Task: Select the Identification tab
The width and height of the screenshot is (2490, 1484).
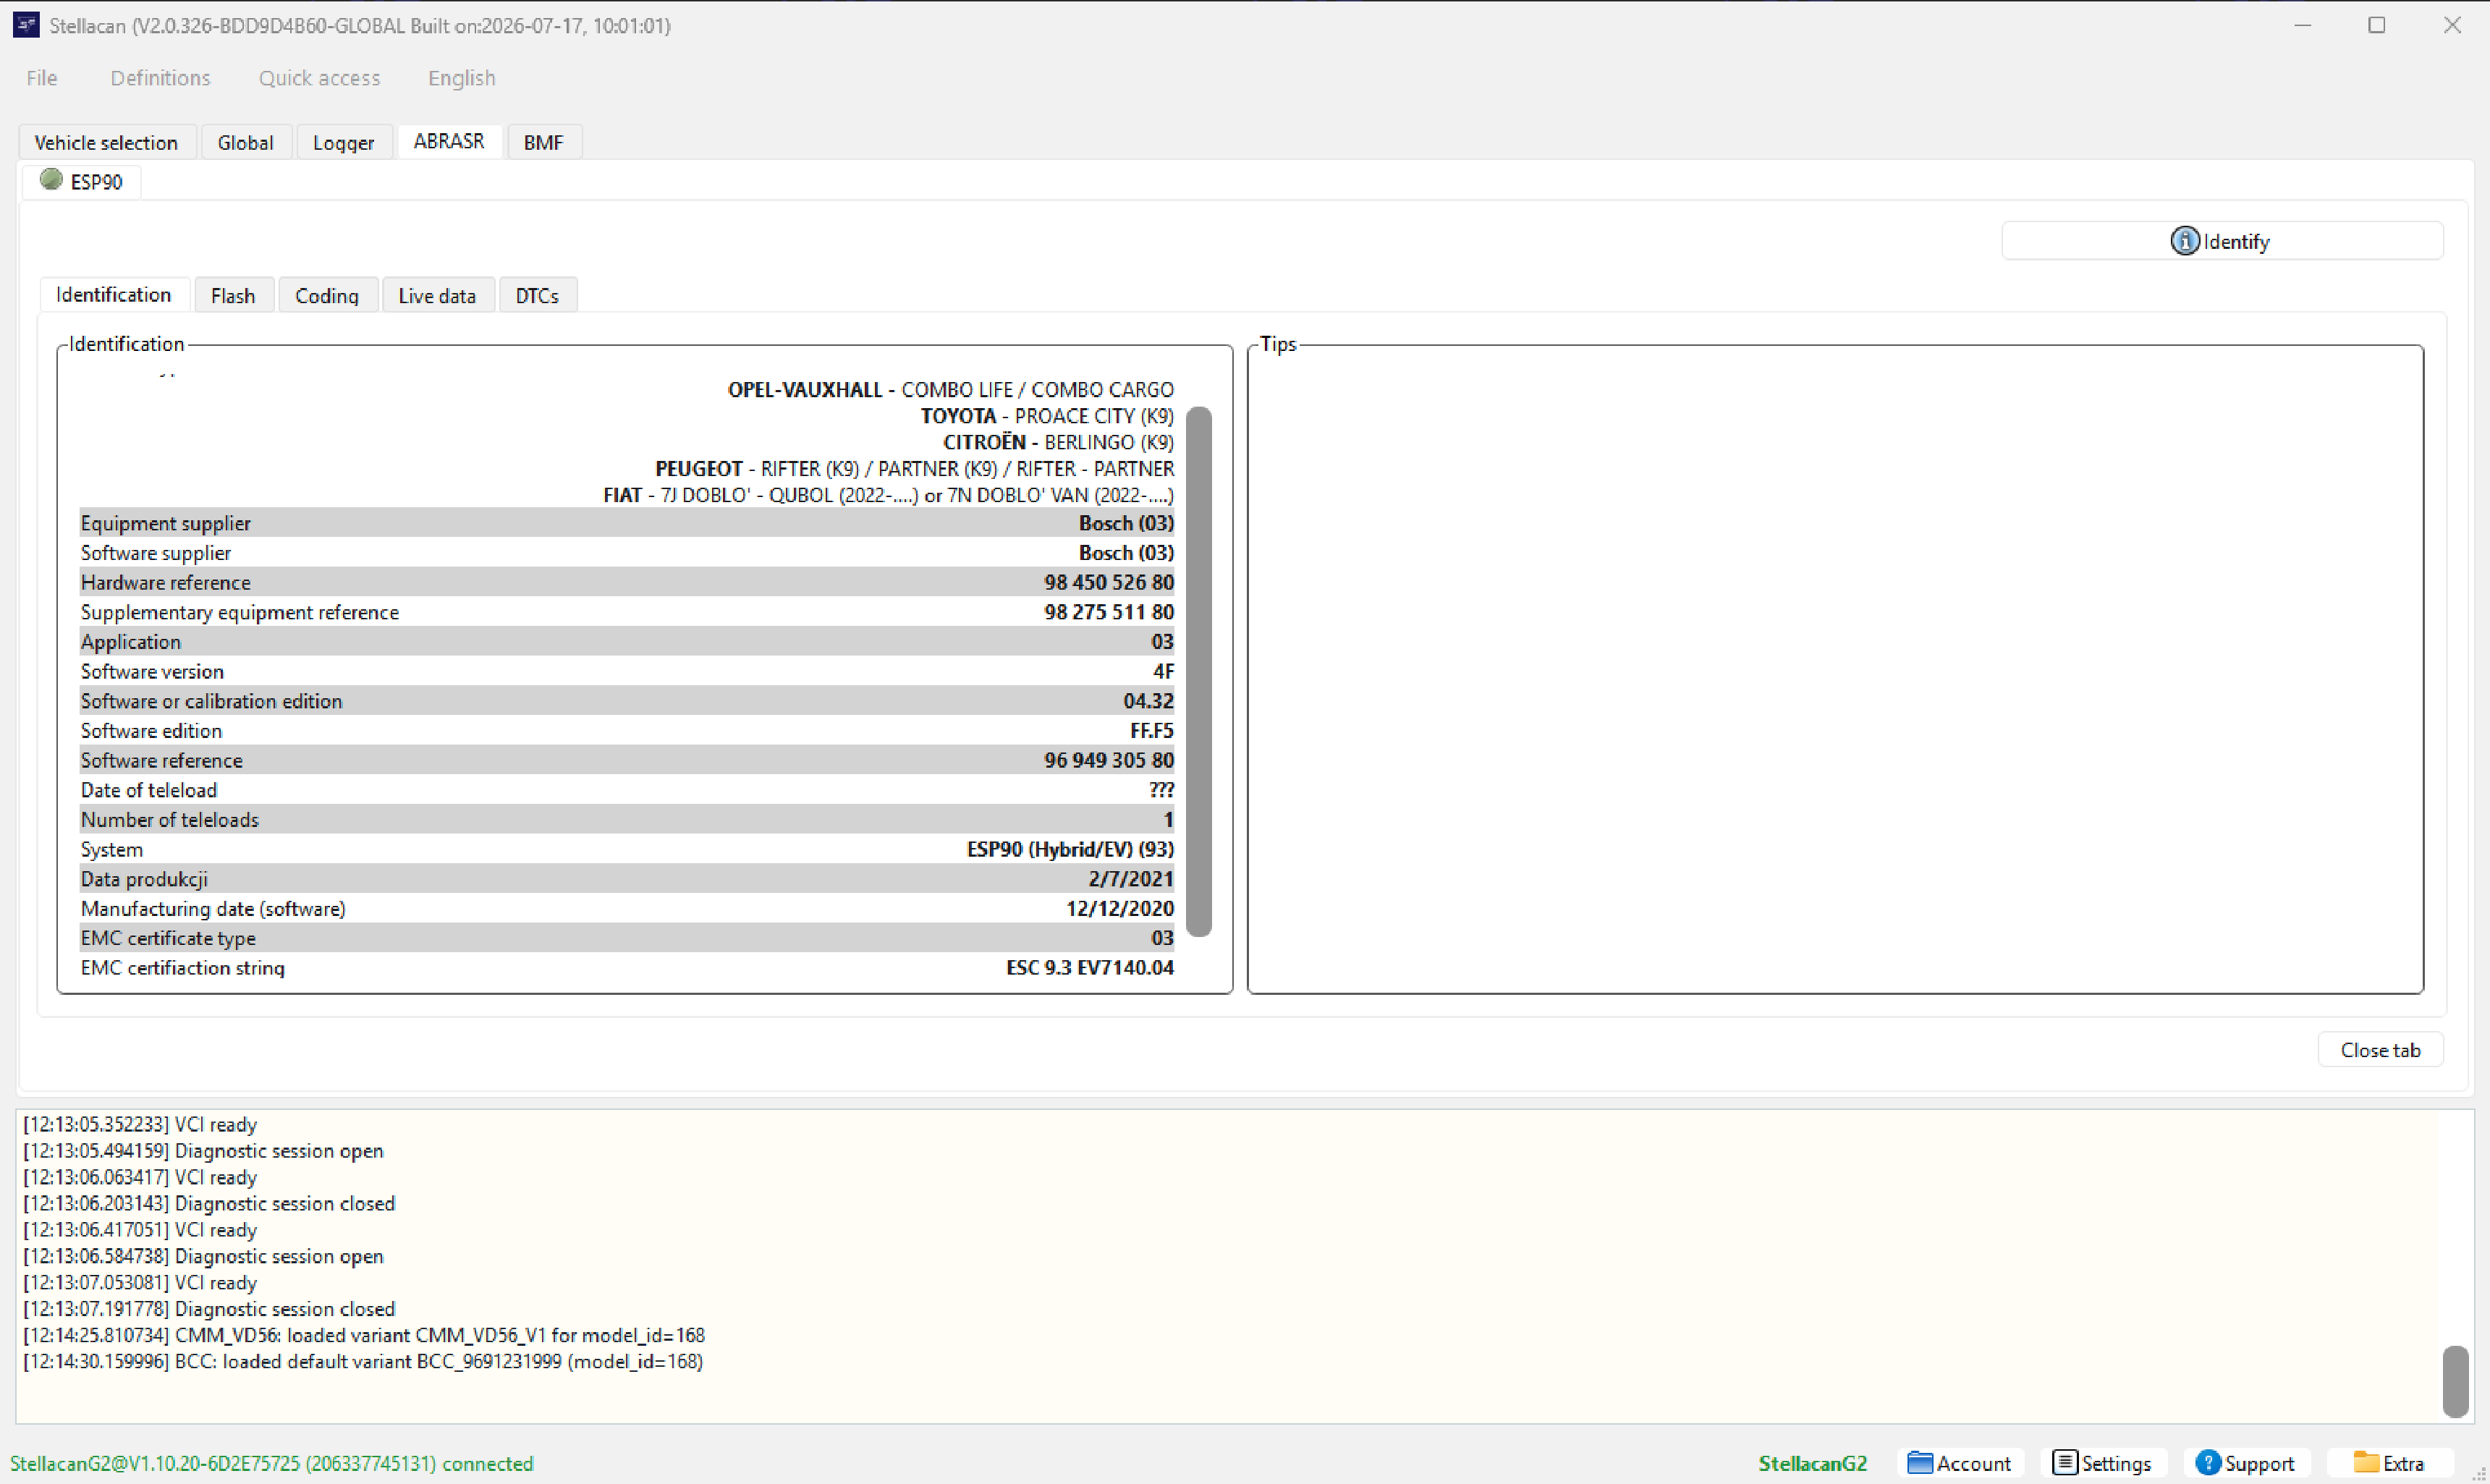Action: point(114,295)
